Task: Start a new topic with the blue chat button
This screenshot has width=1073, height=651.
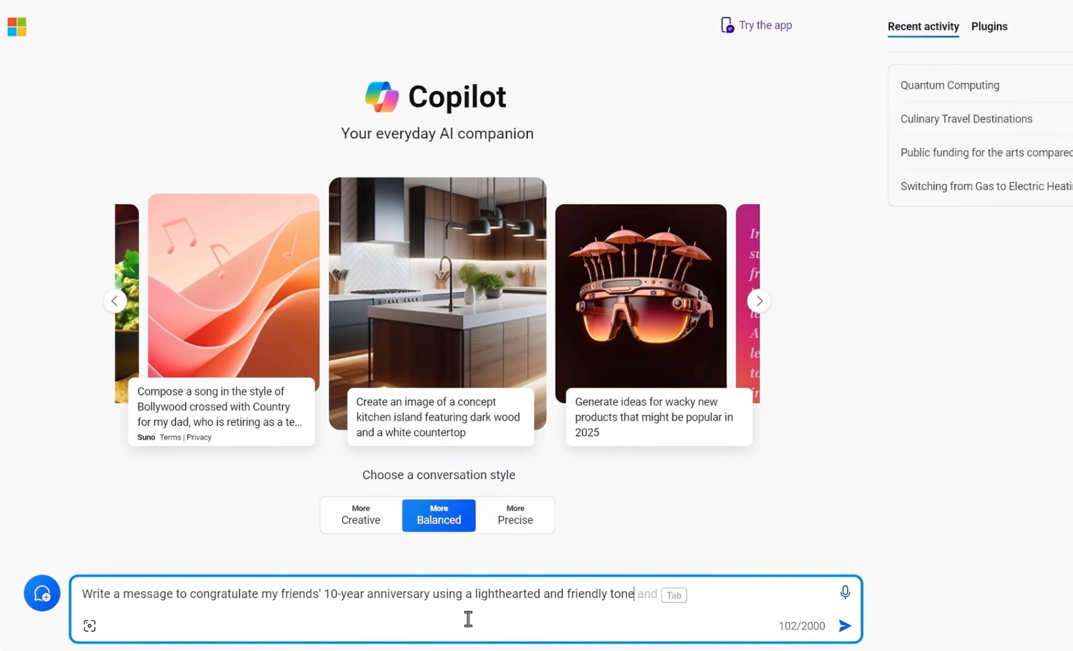Action: [42, 593]
